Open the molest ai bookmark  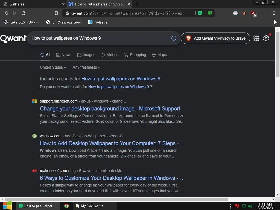98,22
